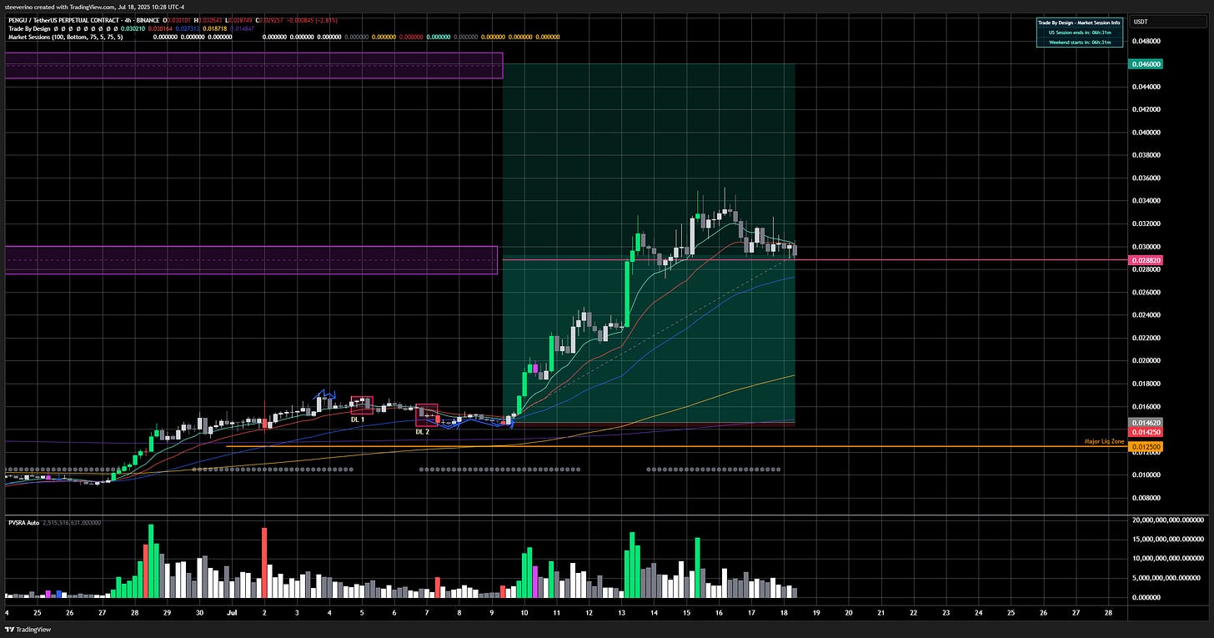Click the 21 date label on time axis

point(881,612)
